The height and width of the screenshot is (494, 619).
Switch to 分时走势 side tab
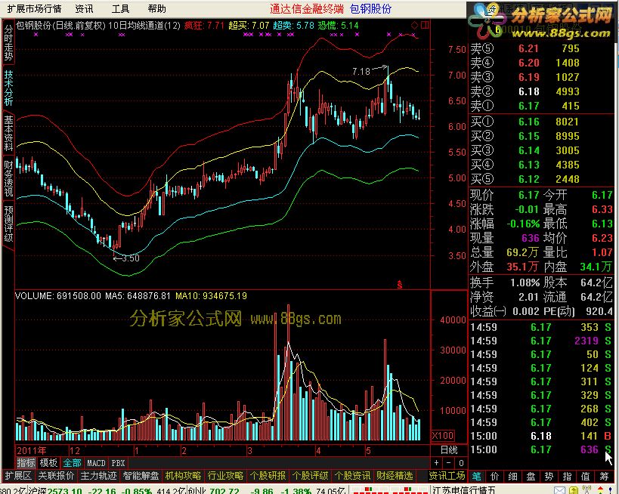point(8,42)
